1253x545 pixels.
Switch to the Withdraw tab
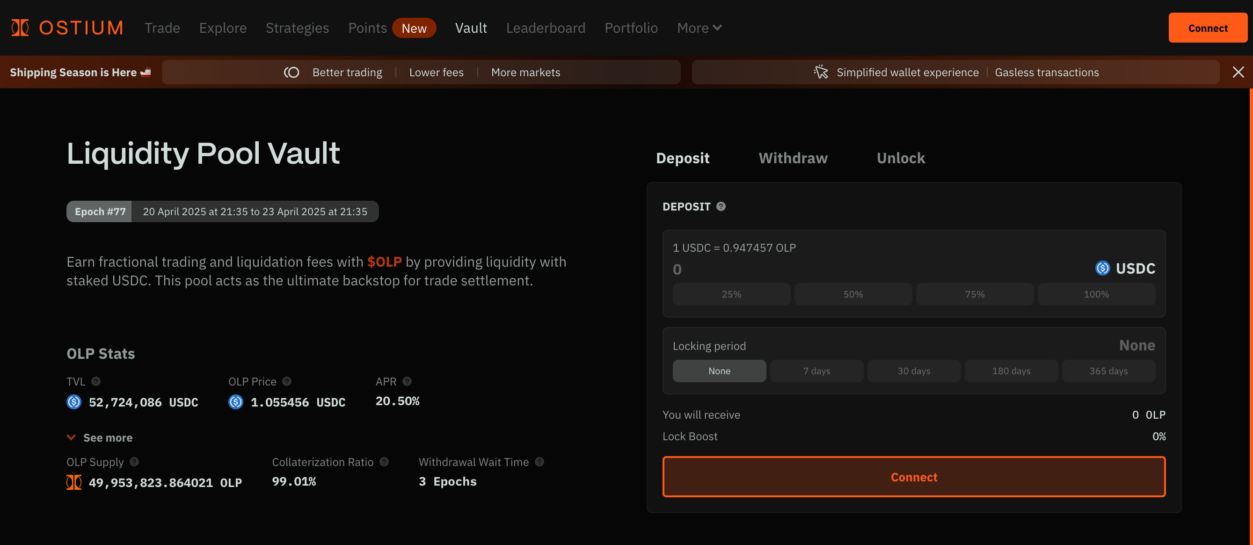(x=793, y=158)
